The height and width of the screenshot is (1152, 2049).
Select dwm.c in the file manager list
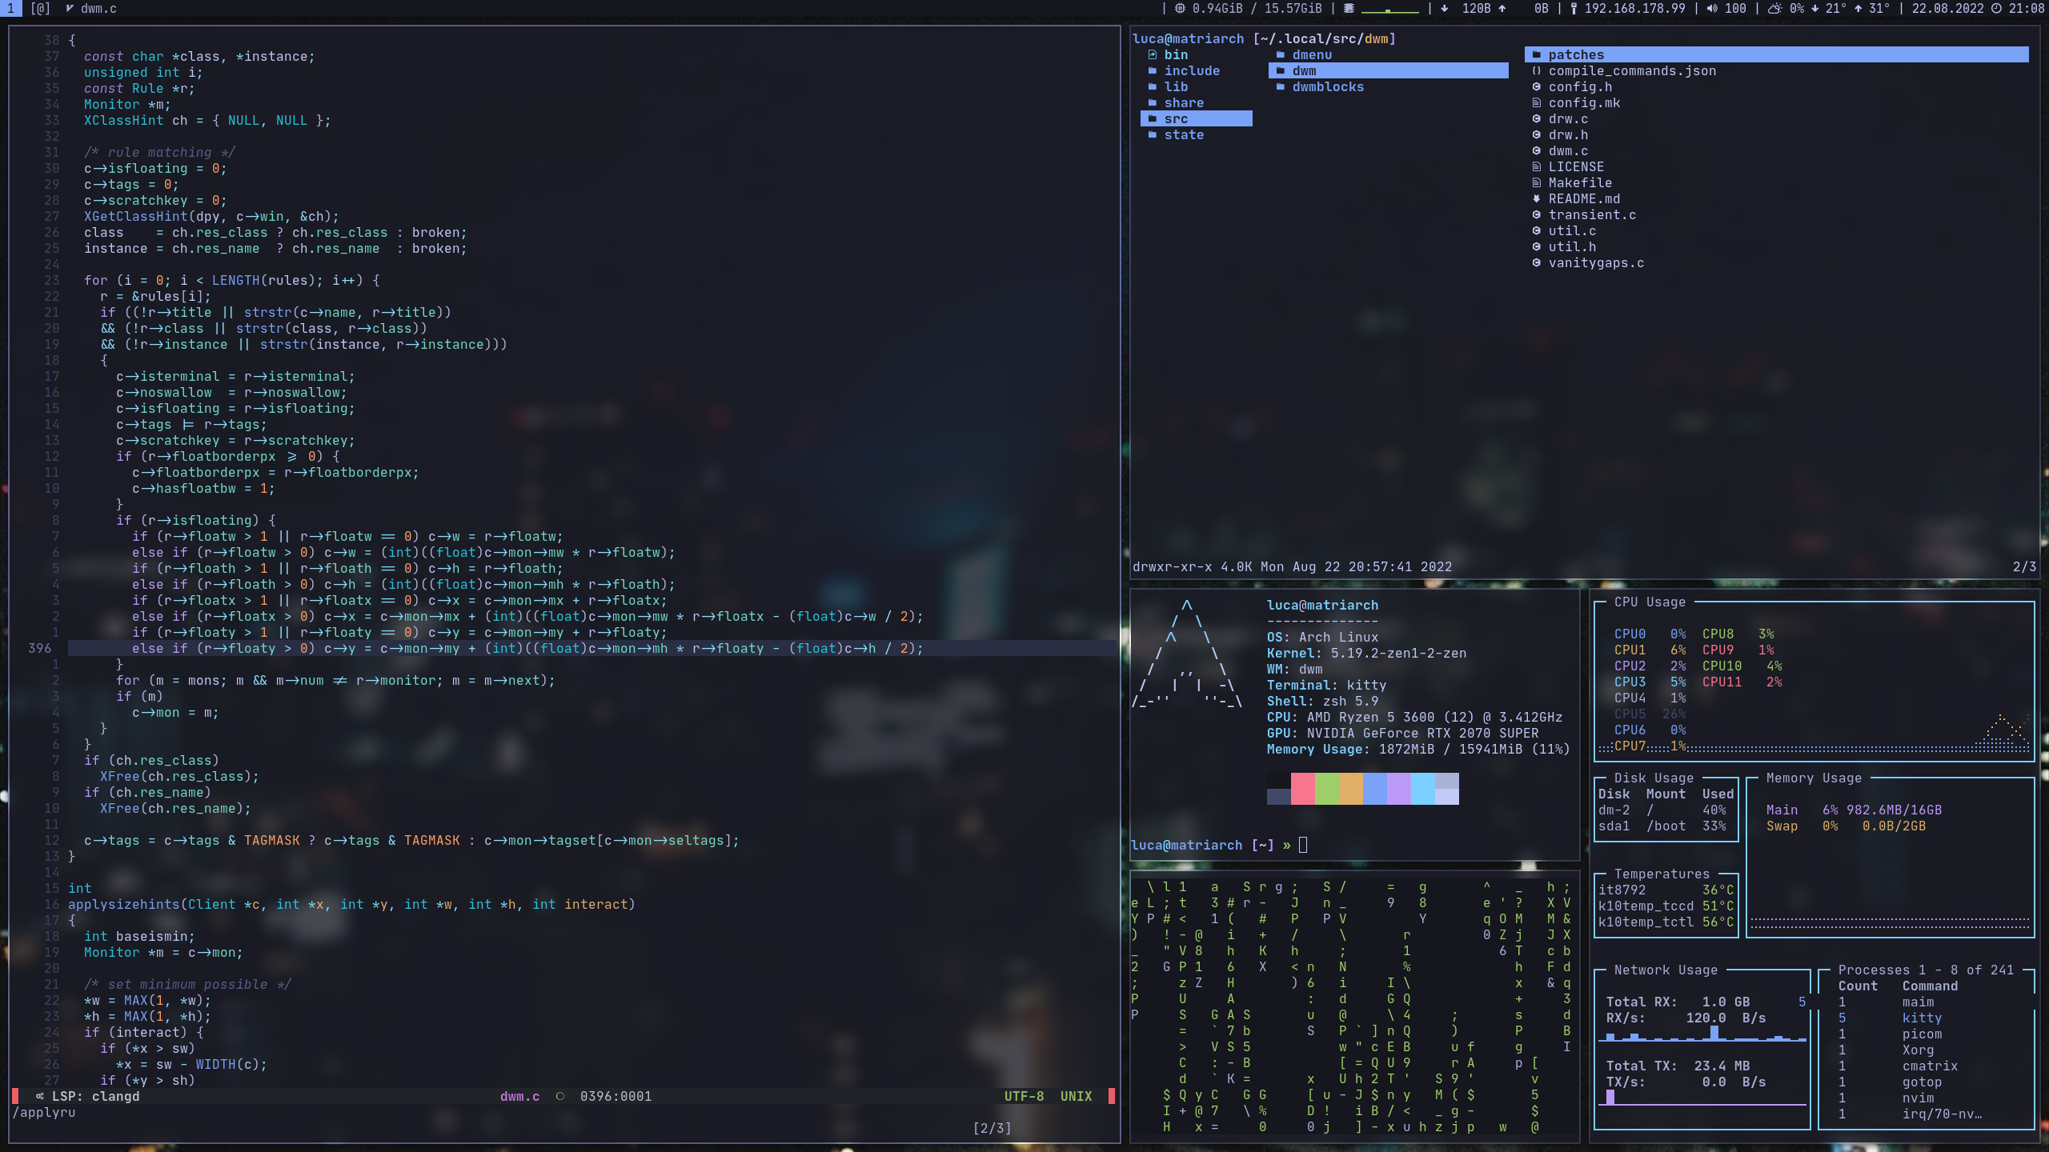[1569, 150]
